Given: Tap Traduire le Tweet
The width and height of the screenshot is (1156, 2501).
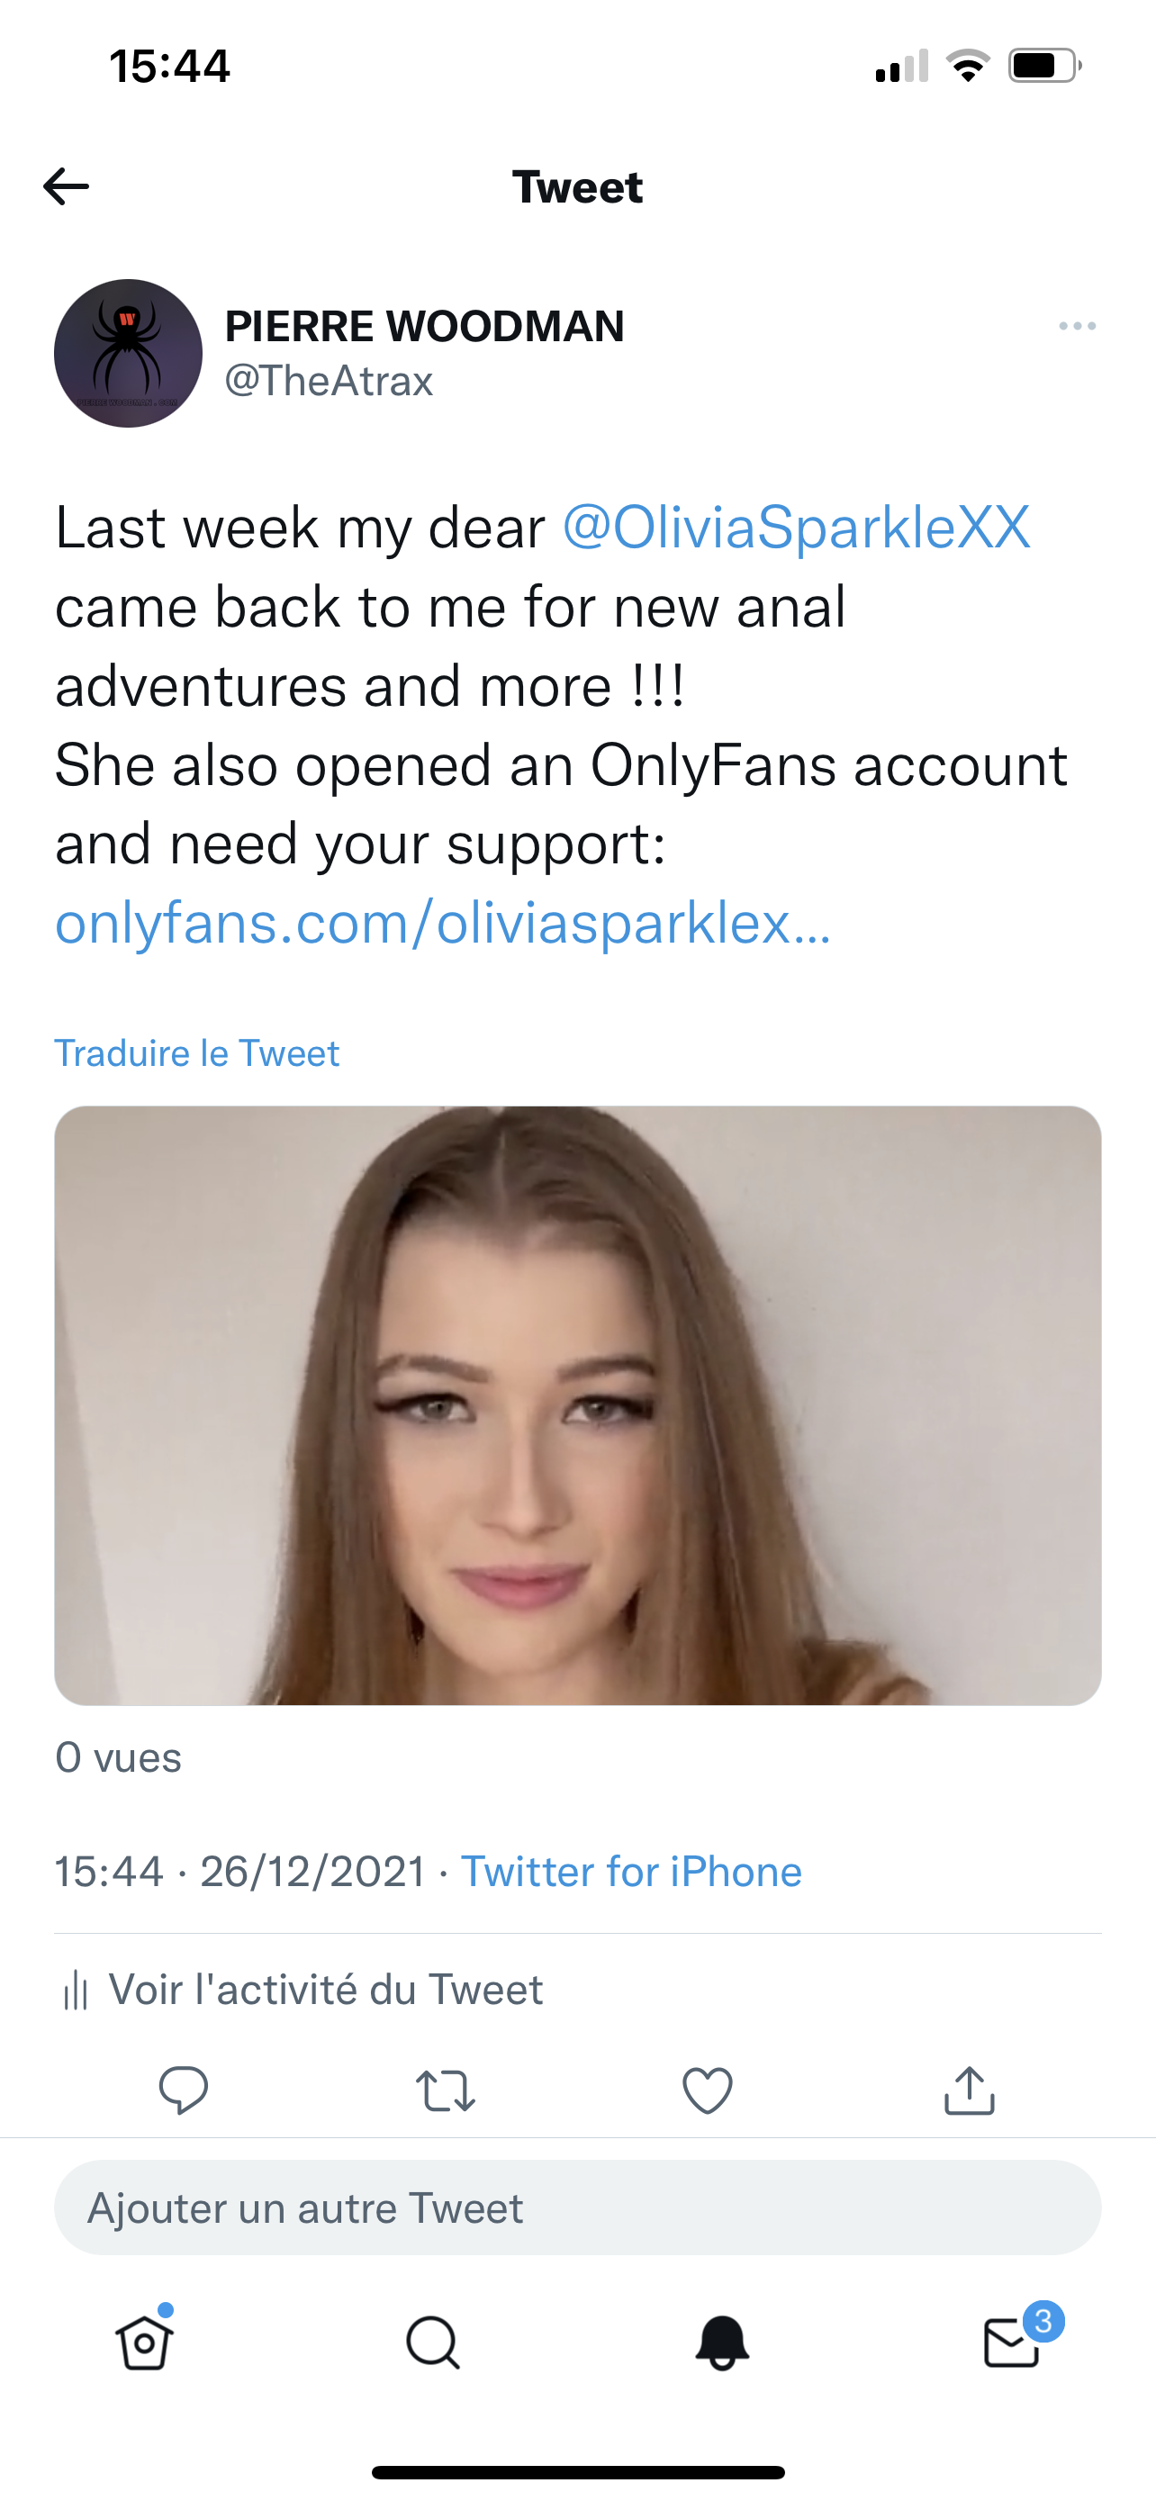Looking at the screenshot, I should (197, 1053).
